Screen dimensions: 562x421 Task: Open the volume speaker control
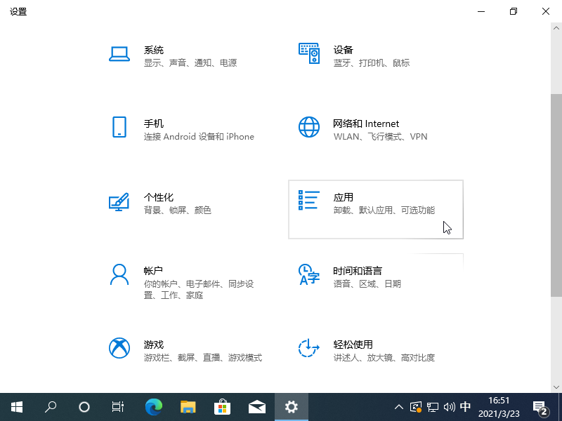click(x=450, y=407)
